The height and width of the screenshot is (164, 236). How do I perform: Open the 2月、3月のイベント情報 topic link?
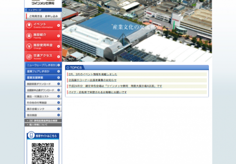click(93, 74)
